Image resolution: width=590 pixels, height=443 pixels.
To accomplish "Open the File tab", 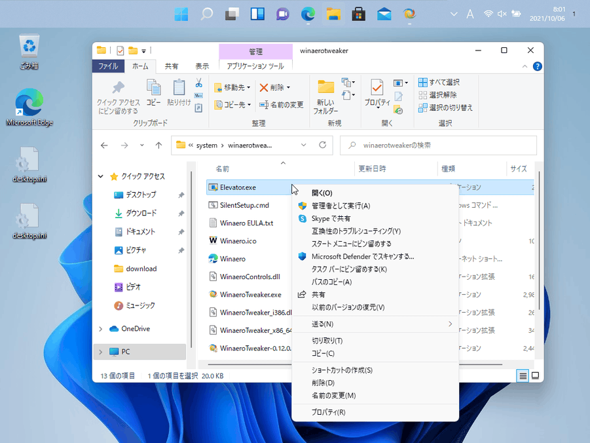I will coord(108,66).
